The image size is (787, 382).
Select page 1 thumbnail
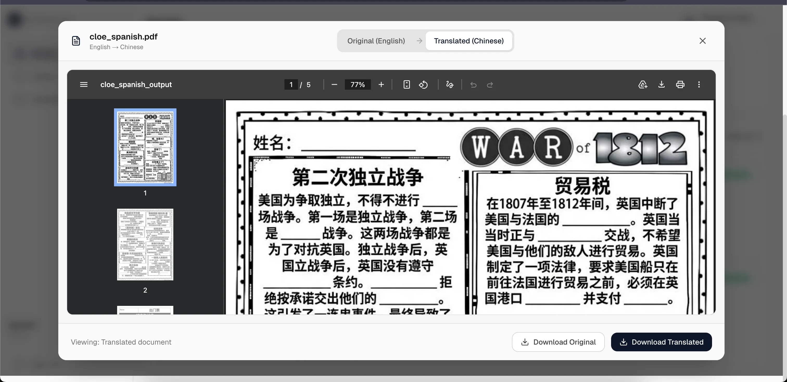(x=145, y=147)
